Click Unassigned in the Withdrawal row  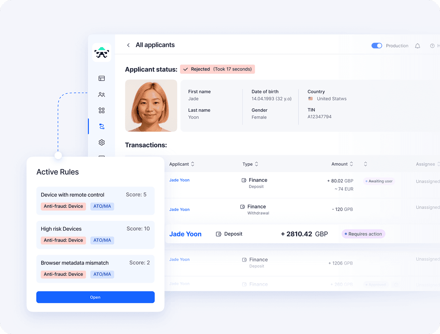coord(428,207)
